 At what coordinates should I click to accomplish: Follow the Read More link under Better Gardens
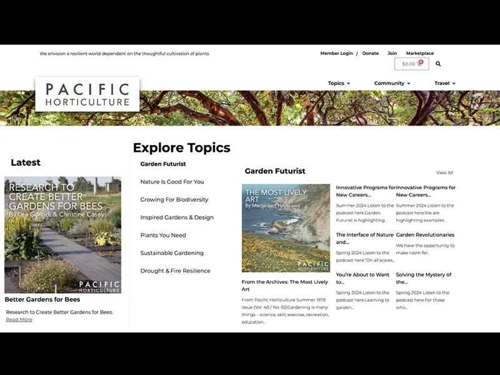tap(18, 319)
